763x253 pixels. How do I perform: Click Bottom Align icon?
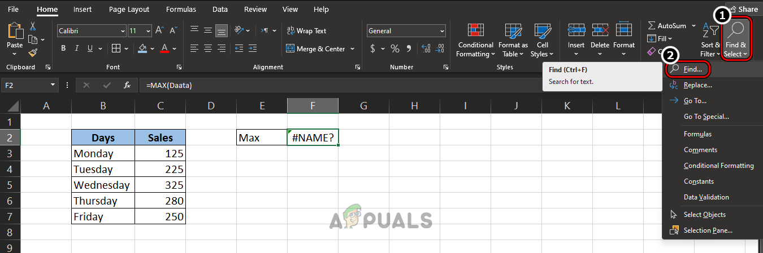click(x=222, y=31)
